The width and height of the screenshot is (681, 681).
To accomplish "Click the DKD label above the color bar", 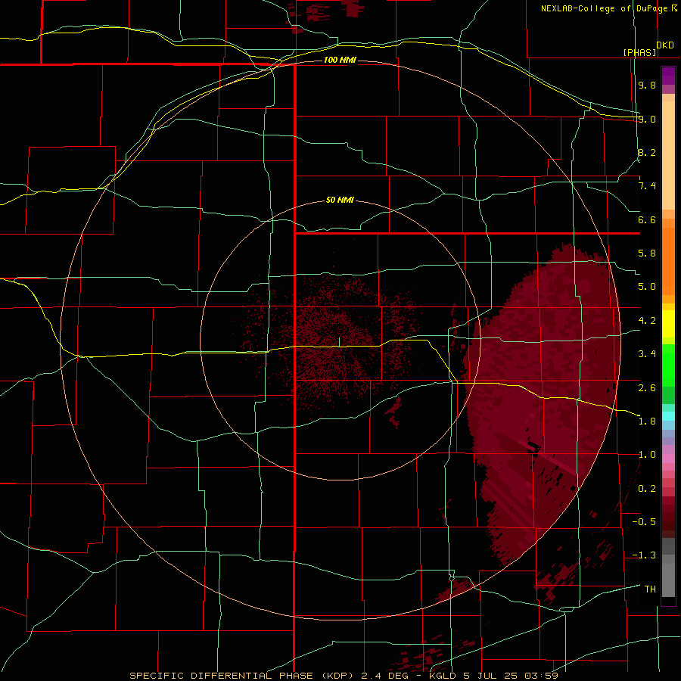I will (x=665, y=45).
